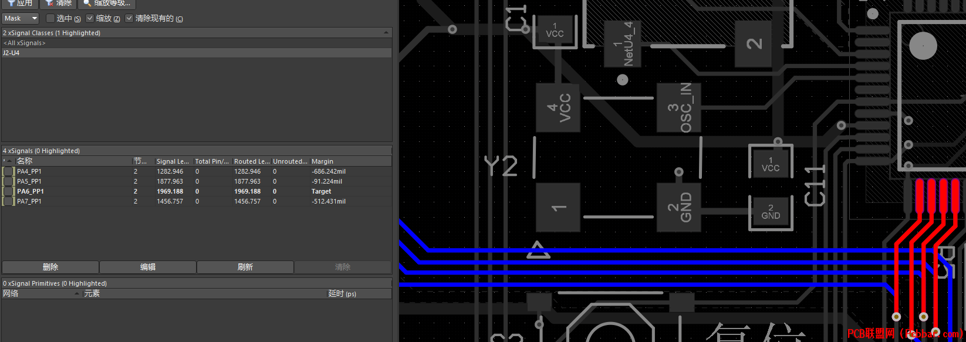This screenshot has height=342, width=966.
Task: Select the pad labeled NetU4_4
Action: 623,44
